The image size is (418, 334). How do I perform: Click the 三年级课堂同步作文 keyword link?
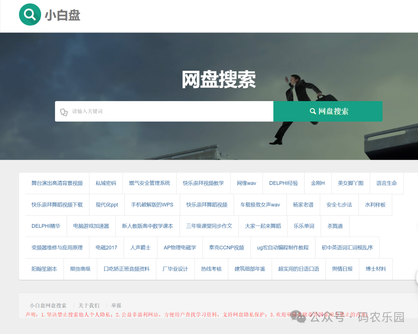[209, 226]
